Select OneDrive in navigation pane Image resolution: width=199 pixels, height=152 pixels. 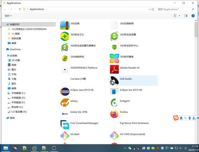tap(15, 49)
